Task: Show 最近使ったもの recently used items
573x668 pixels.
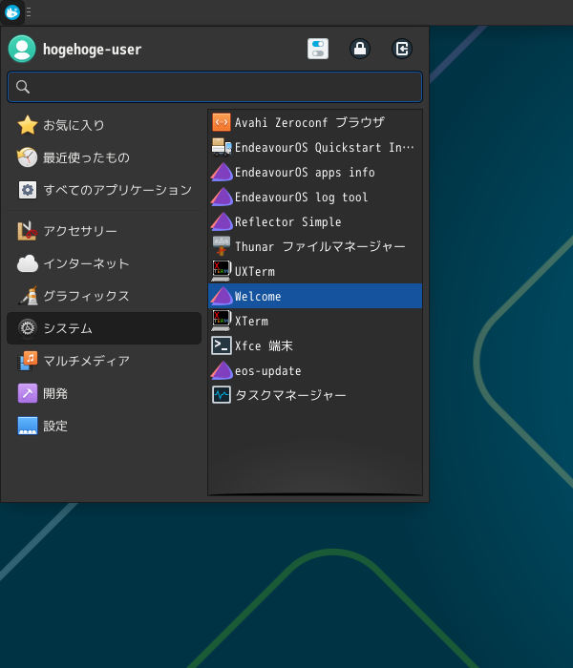Action: (104, 157)
